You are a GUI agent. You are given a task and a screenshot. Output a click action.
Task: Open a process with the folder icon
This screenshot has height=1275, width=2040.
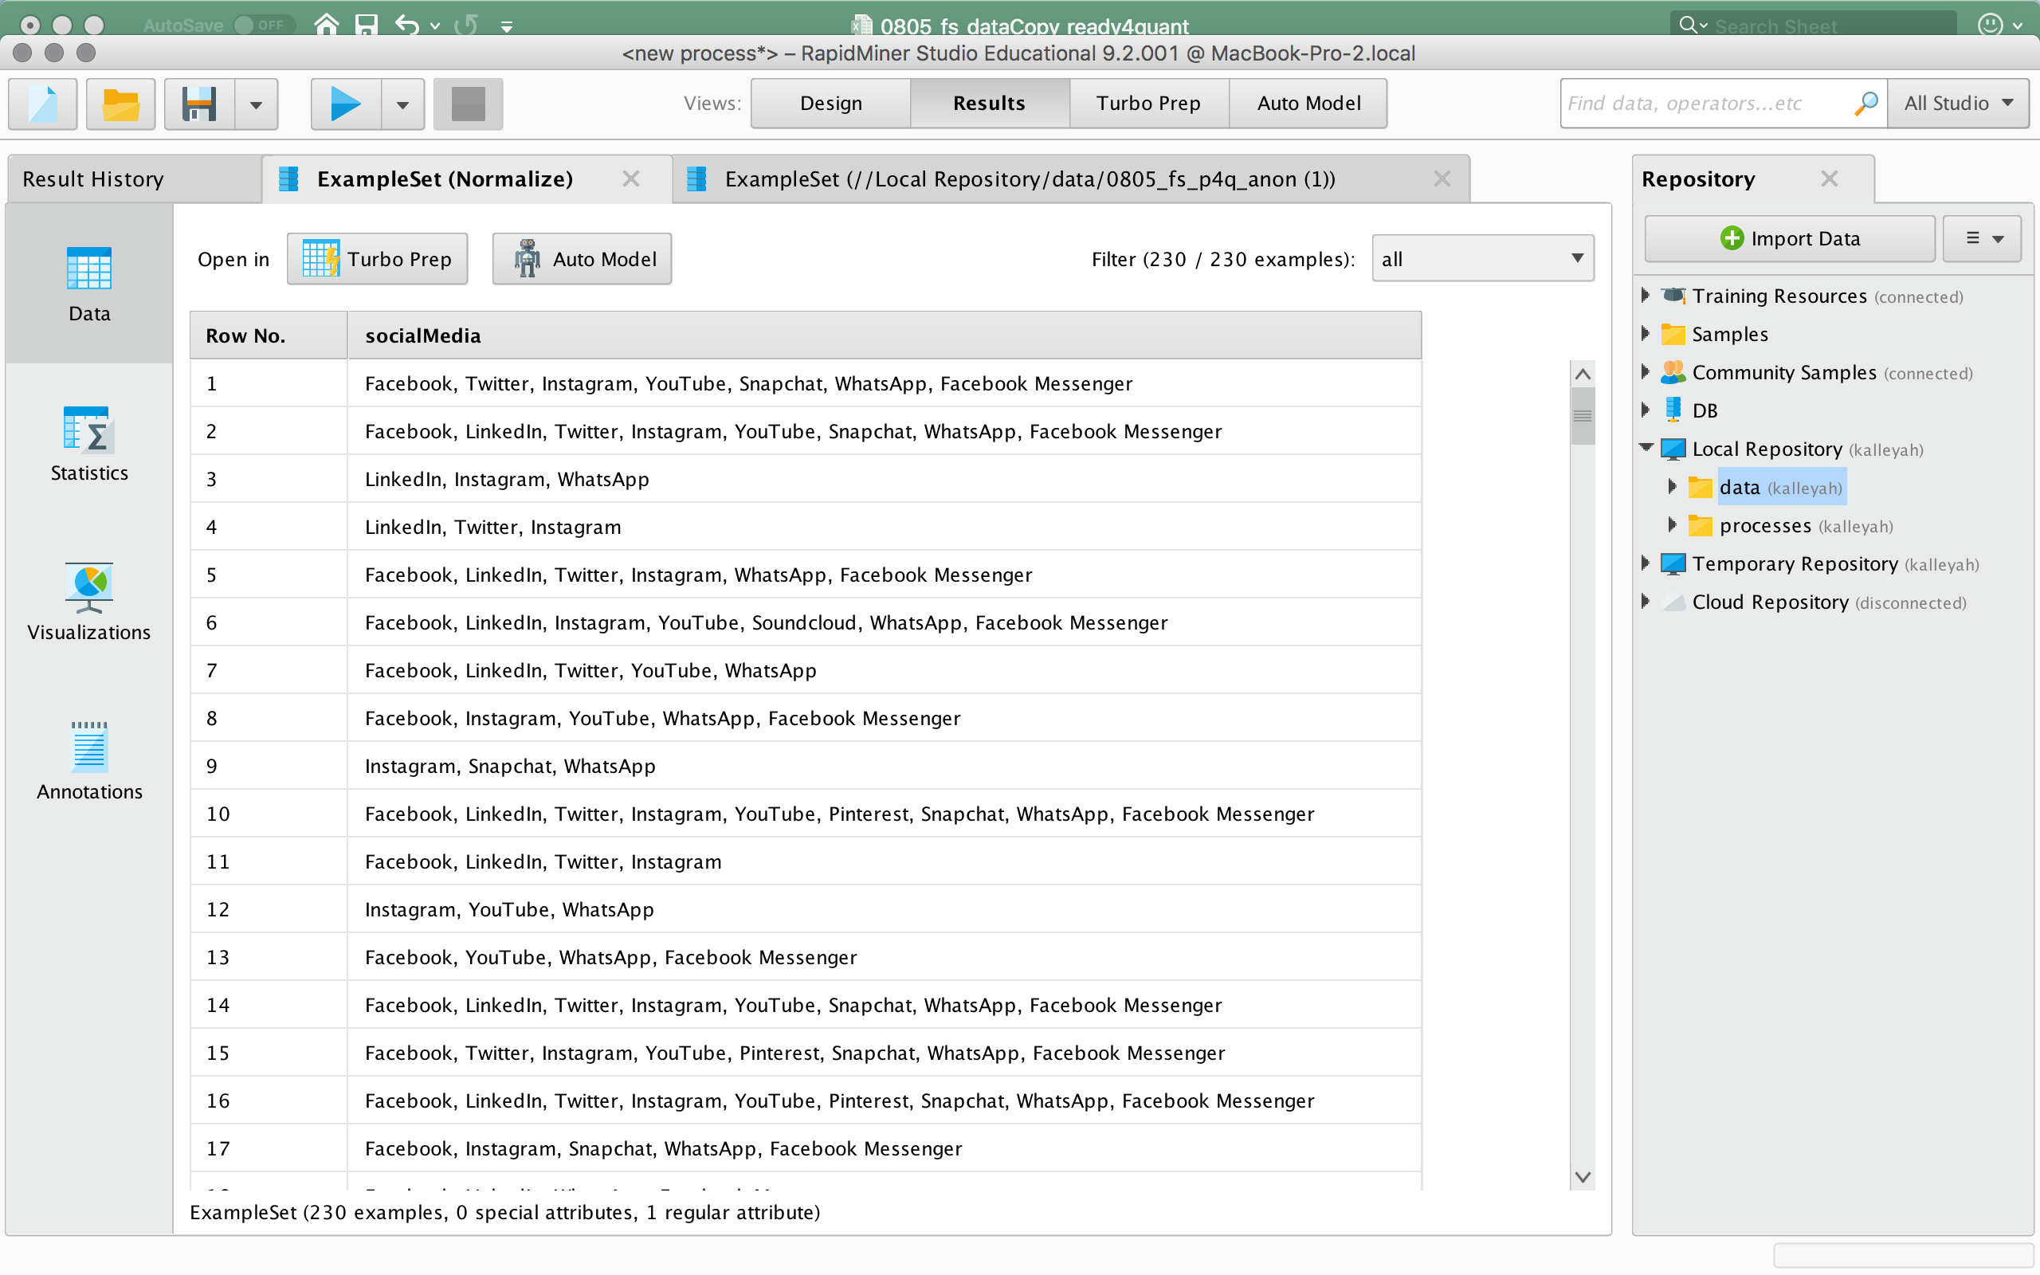[x=120, y=104]
